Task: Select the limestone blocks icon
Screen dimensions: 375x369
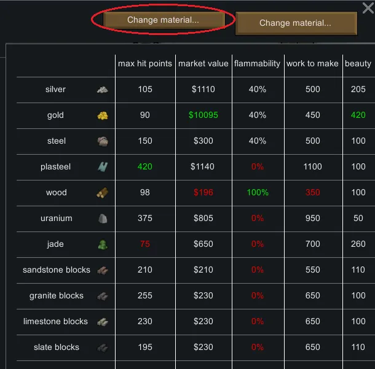Action: pos(102,322)
